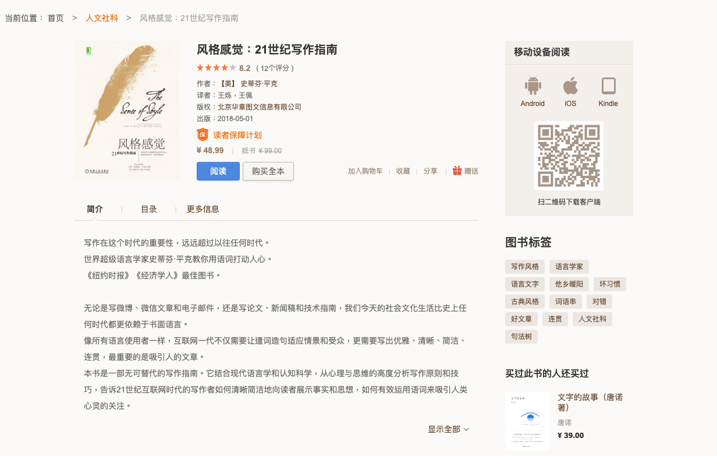This screenshot has height=456, width=717.
Task: Click the 风格感觉：21世纪写作指南 book title
Action: coord(267,50)
